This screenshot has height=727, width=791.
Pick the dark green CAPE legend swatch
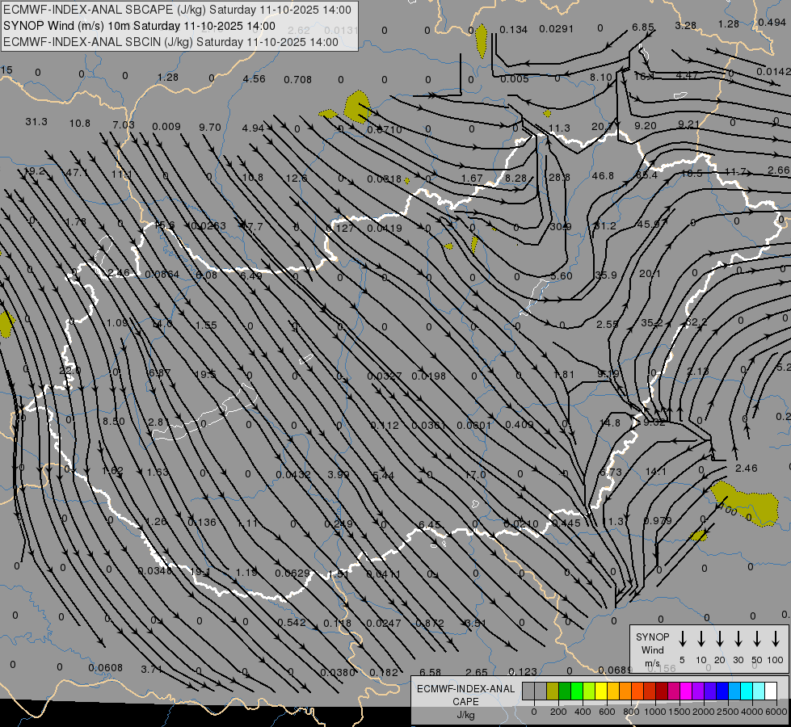(565, 691)
